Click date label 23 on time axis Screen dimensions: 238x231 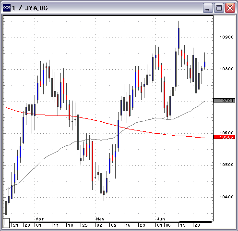click(x=143, y=225)
